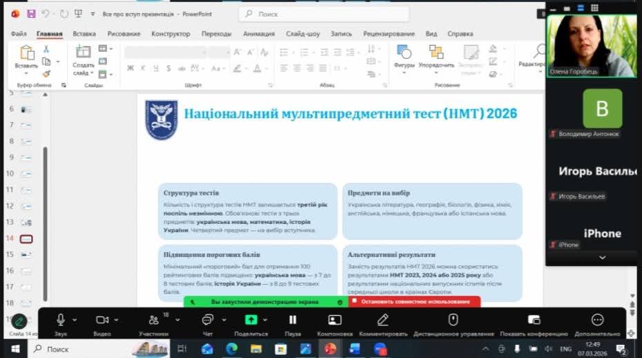Screen dimensions: 642x358
Task: Switch to the Слайд-шоу tab
Action: tap(303, 34)
